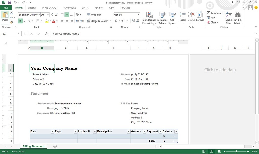Open the Description column filter dropdown

tap(128, 131)
